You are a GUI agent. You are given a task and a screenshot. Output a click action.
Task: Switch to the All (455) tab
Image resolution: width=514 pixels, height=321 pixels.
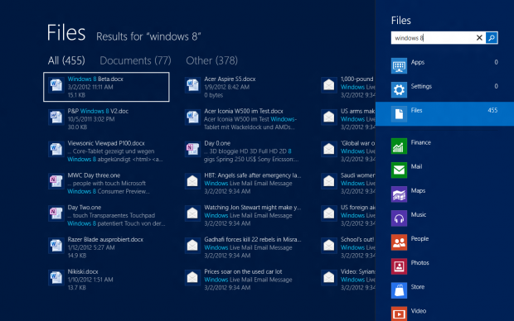click(66, 60)
